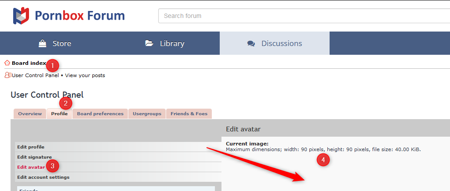
Task: Open the Board preferences tab
Action: coord(100,114)
